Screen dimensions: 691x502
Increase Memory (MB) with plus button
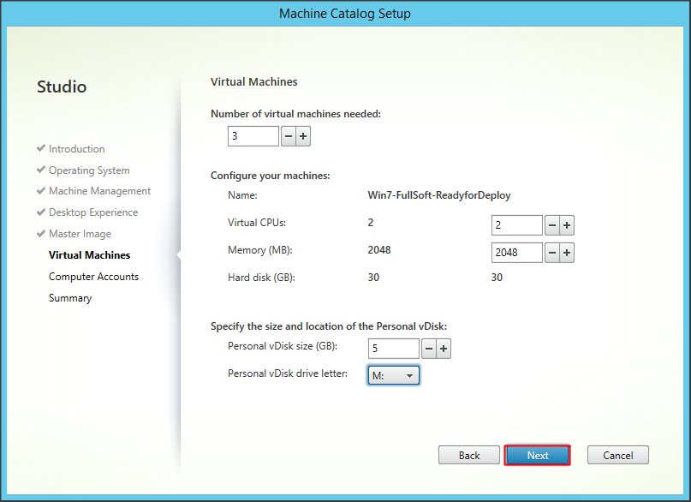coord(566,253)
